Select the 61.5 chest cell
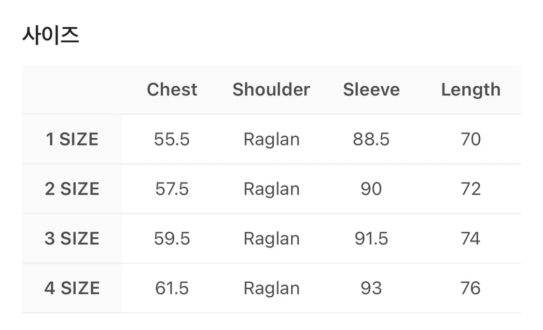 (172, 288)
